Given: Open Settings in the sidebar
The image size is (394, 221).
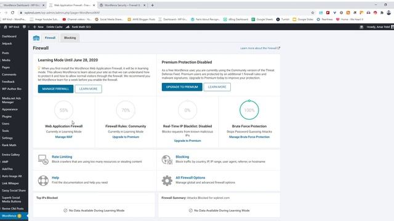Looking at the screenshot, I should click(x=7, y=138).
